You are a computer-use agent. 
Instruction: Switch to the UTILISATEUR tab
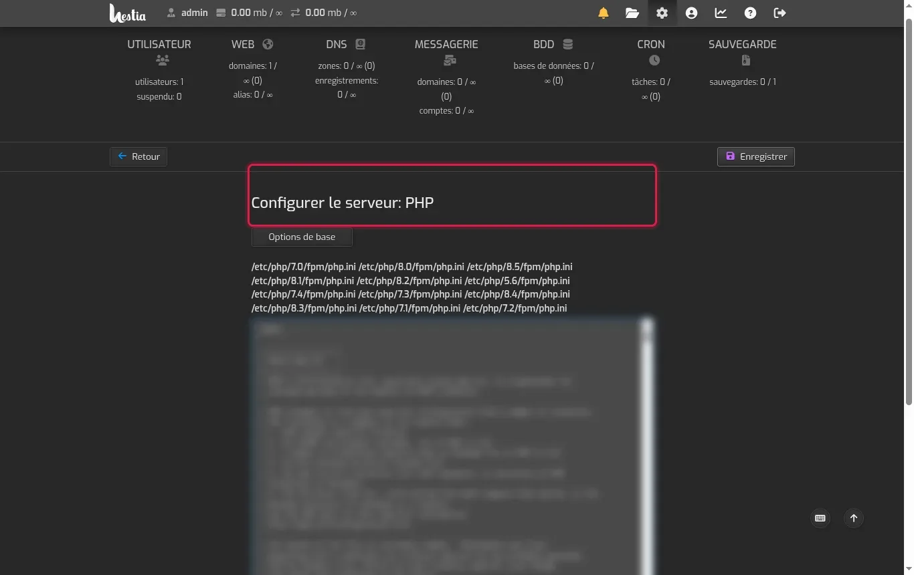click(x=159, y=44)
